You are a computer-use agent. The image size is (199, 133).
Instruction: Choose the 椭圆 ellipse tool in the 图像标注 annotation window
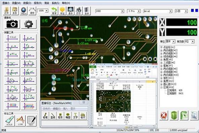[x=68, y=116]
